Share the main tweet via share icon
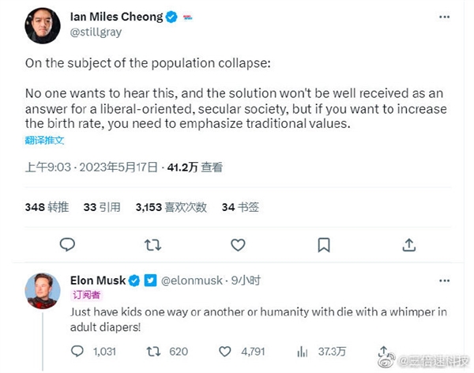 (409, 245)
